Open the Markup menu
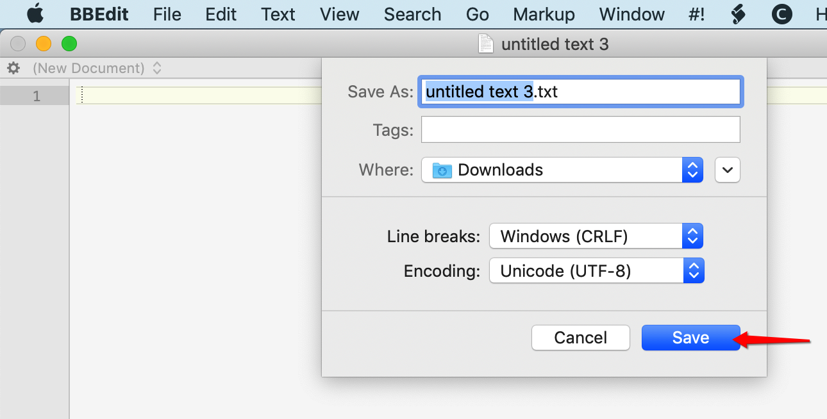827x419 pixels. pos(544,14)
